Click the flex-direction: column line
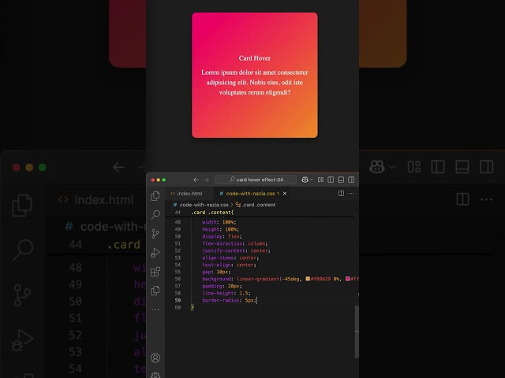505x378 pixels. 235,243
